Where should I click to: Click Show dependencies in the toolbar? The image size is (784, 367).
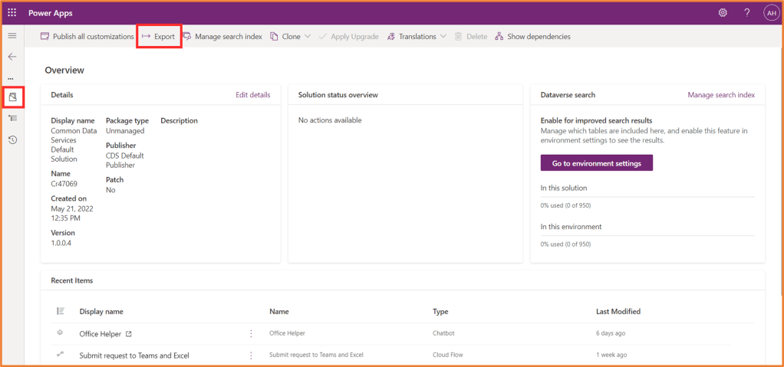click(532, 36)
